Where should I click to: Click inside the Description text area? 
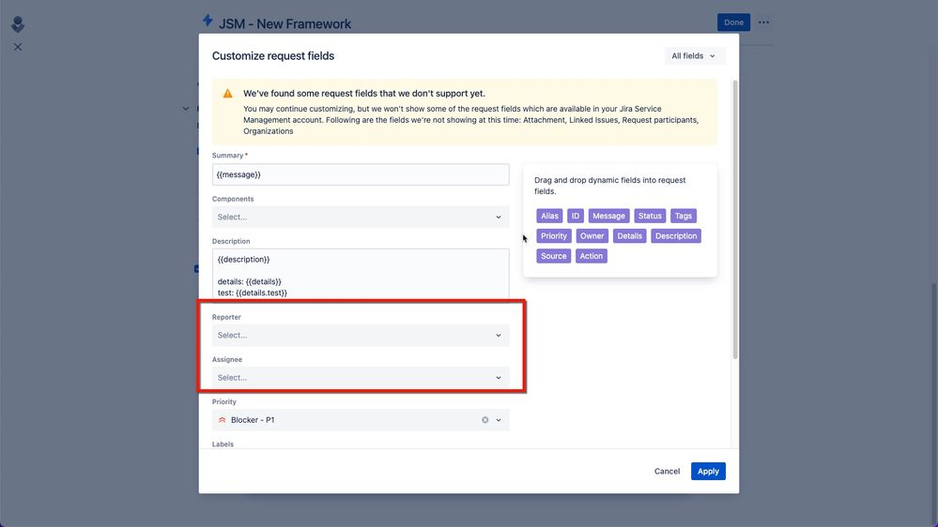361,274
